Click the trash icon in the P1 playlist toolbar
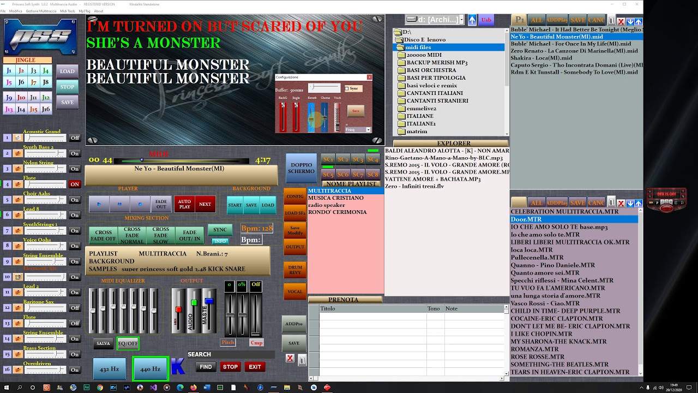The image size is (698, 393). click(x=612, y=20)
